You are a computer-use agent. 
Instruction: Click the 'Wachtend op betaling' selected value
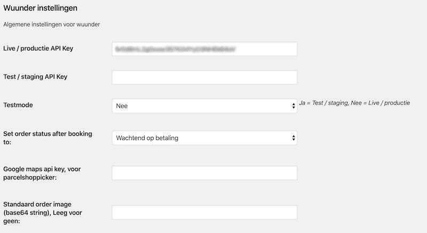147,138
